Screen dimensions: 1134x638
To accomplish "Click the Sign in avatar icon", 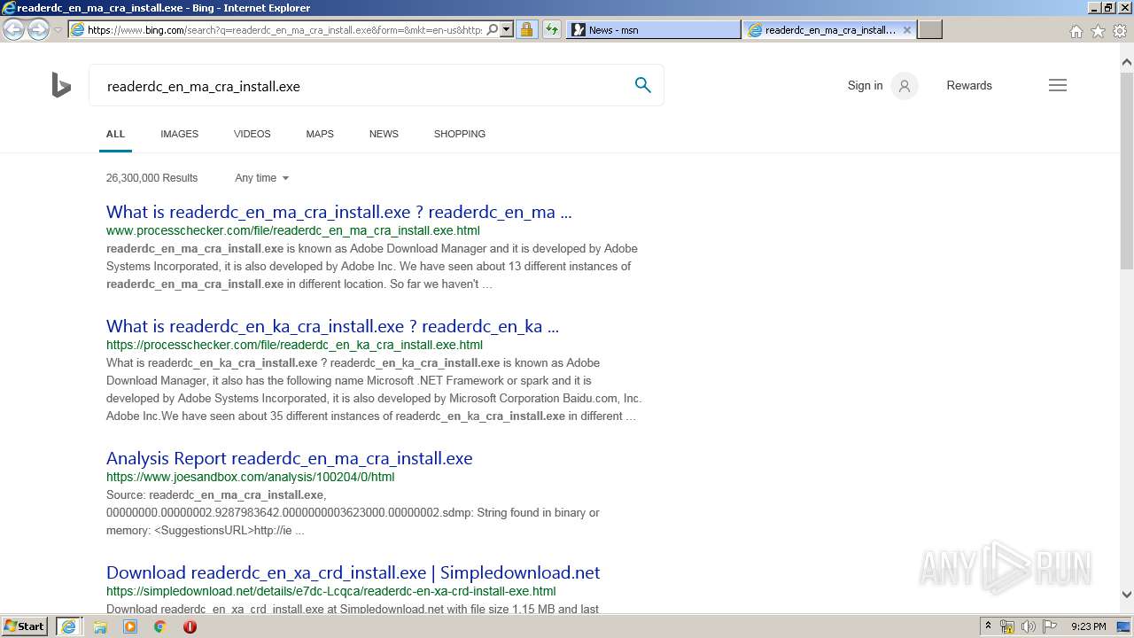I will pos(905,86).
